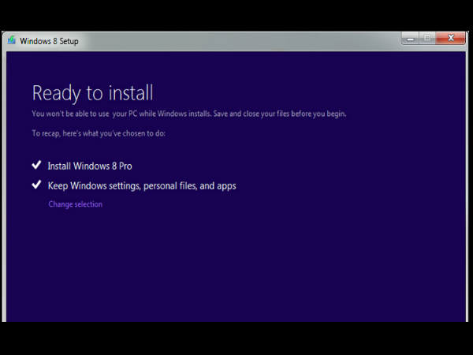This screenshot has width=473, height=355.
Task: Click the Change selection link
Action: tap(76, 204)
